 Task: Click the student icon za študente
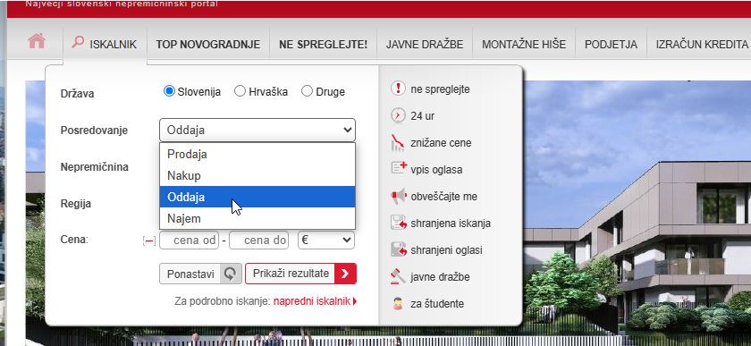click(398, 303)
